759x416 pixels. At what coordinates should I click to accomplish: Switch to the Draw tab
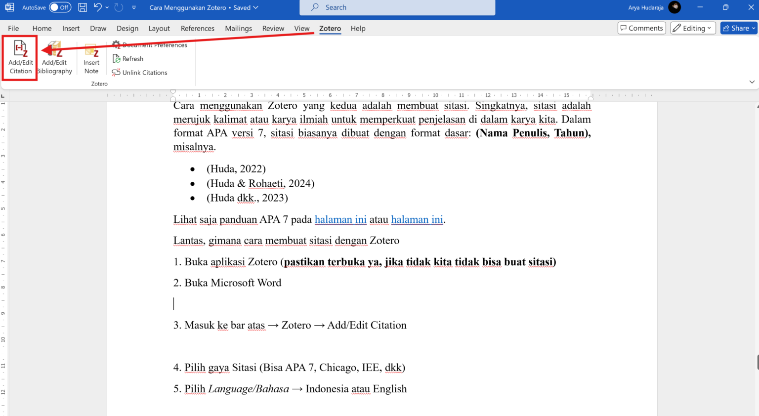coord(98,28)
